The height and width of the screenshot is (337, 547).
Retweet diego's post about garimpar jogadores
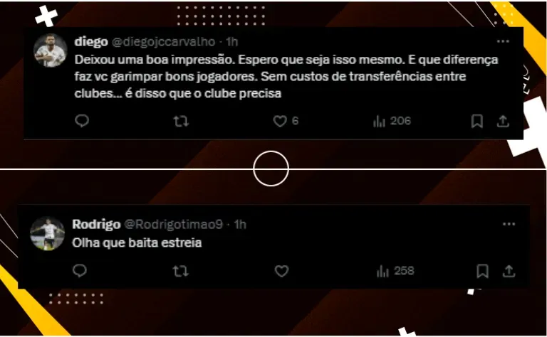(x=181, y=121)
